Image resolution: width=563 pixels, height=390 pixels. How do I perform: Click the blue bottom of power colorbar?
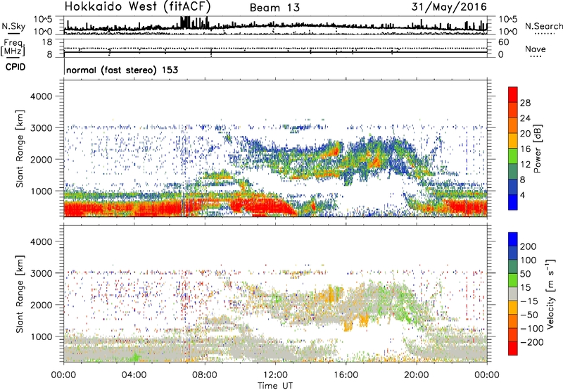tap(513, 203)
